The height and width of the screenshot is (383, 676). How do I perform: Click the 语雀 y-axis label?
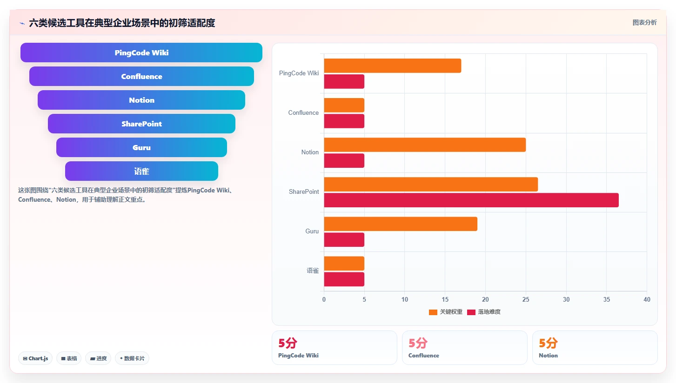click(x=313, y=271)
